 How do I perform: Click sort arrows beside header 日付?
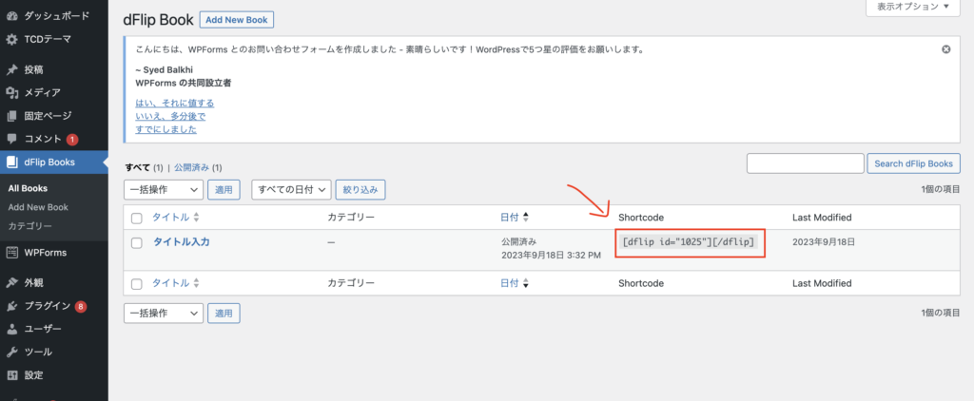click(525, 218)
